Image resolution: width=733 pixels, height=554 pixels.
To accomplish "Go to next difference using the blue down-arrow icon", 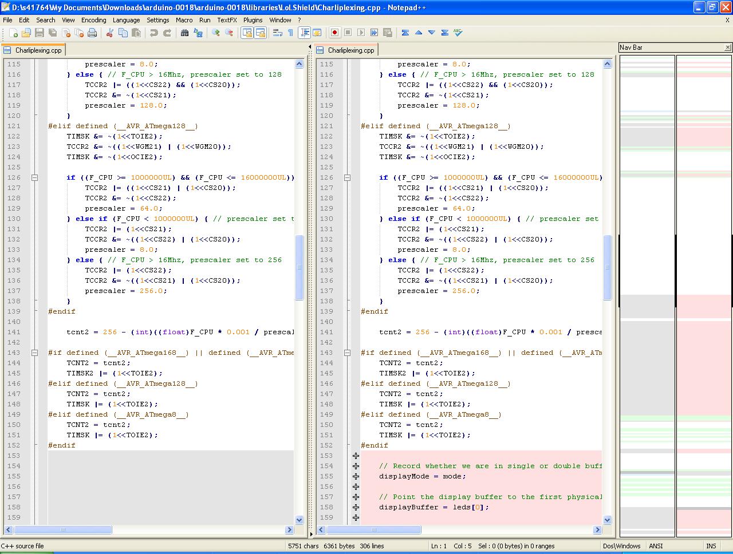I will point(430,33).
